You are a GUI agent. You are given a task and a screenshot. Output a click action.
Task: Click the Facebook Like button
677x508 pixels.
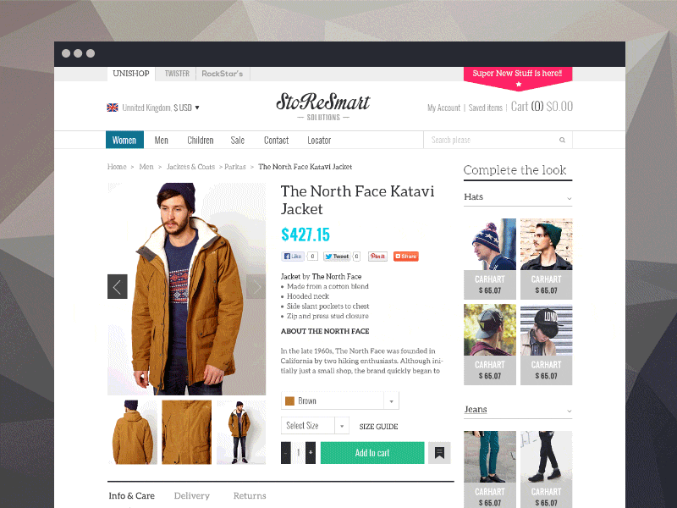pos(293,257)
